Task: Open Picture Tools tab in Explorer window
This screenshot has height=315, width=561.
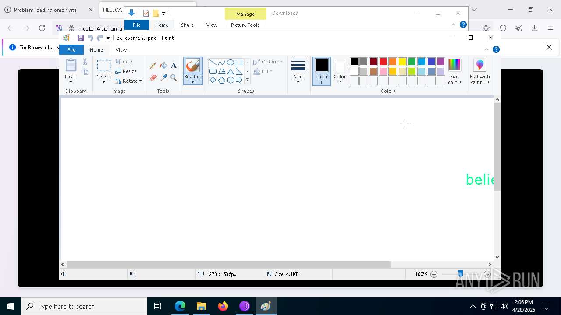Action: pyautogui.click(x=245, y=25)
